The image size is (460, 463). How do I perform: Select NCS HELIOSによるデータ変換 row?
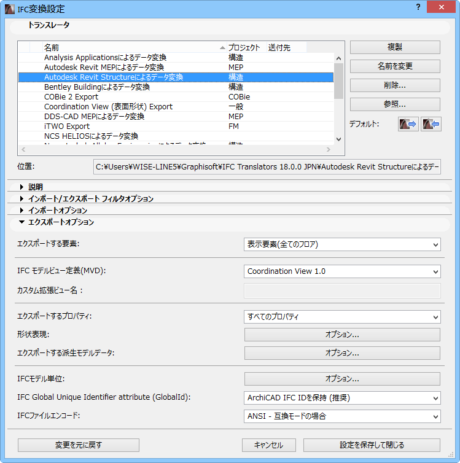(x=176, y=136)
